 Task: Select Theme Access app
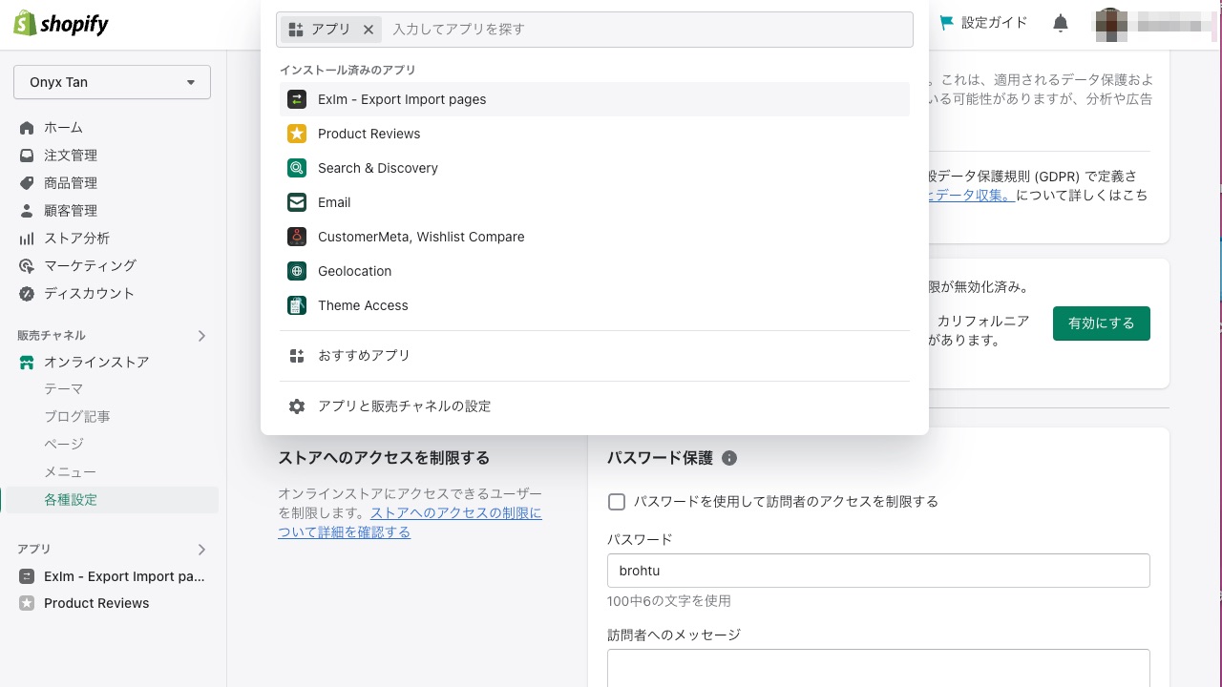coord(595,305)
